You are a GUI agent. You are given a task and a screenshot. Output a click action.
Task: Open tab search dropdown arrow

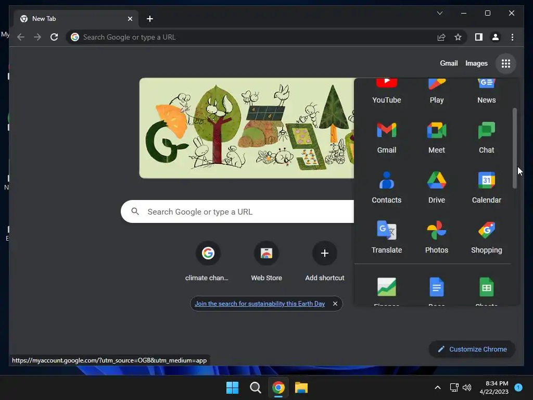coord(439,13)
